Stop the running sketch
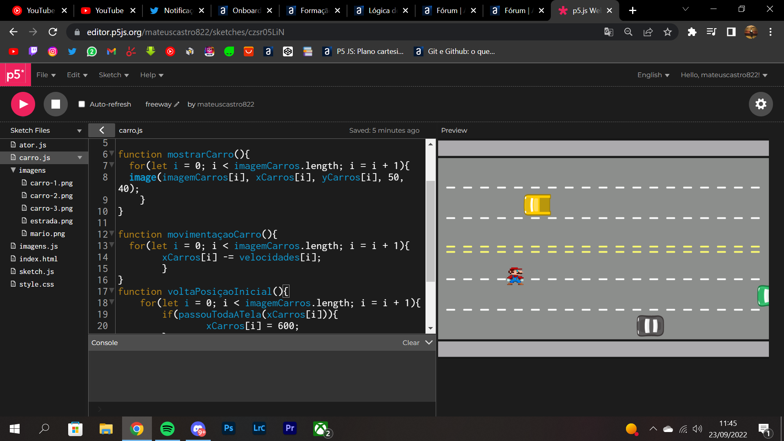784x441 pixels. pos(56,104)
